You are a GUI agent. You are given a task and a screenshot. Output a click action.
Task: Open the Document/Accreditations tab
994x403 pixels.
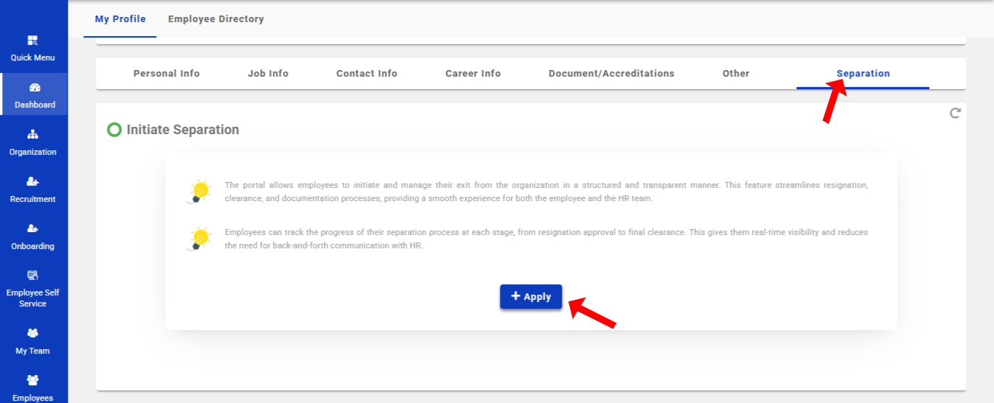coord(611,74)
